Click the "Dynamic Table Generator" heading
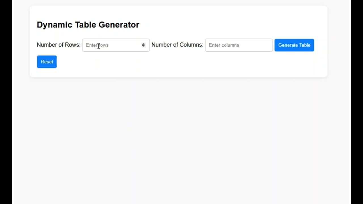Viewport: 363px width, 204px height. [x=88, y=25]
